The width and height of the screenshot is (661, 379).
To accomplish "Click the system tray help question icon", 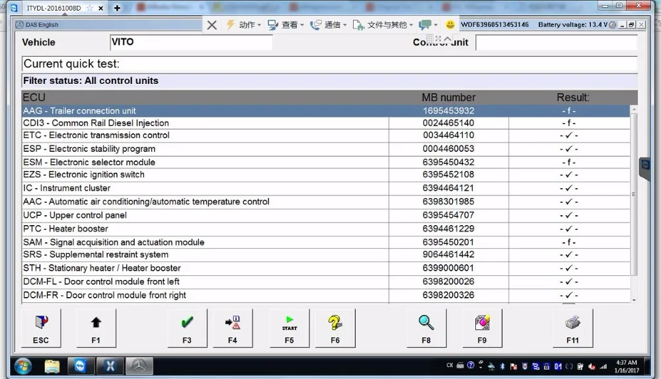I will [x=471, y=365].
